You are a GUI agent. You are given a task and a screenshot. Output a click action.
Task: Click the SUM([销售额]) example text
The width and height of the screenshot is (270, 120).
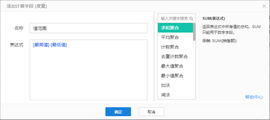click(x=225, y=41)
